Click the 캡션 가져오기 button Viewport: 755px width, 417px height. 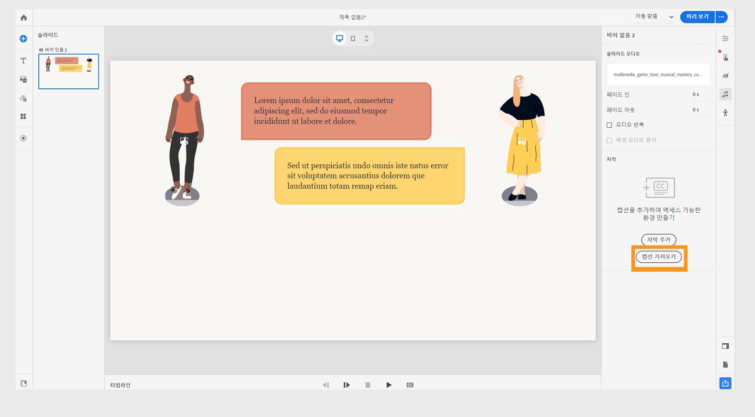(x=659, y=257)
